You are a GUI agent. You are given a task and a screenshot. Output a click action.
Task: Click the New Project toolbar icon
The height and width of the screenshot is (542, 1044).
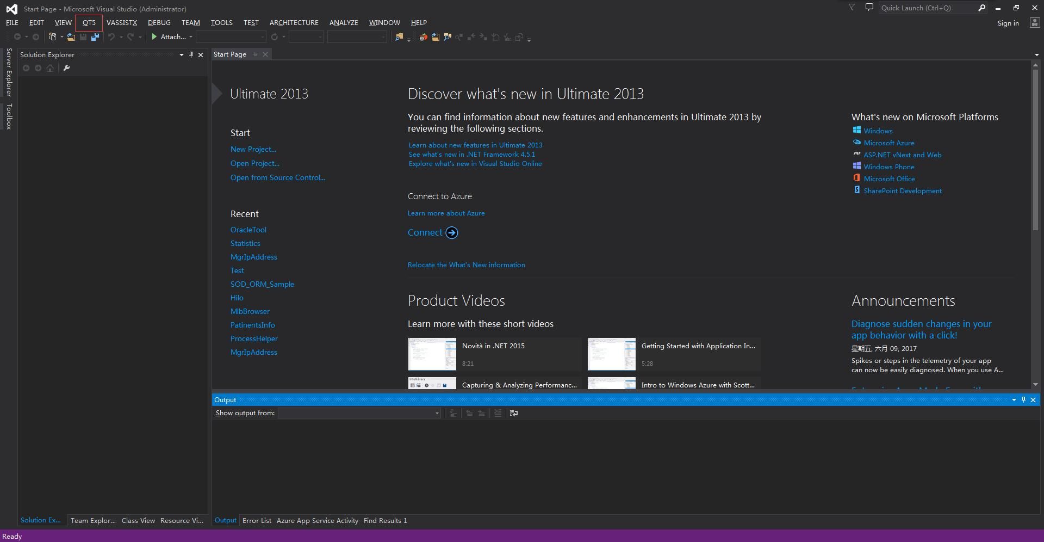(53, 37)
